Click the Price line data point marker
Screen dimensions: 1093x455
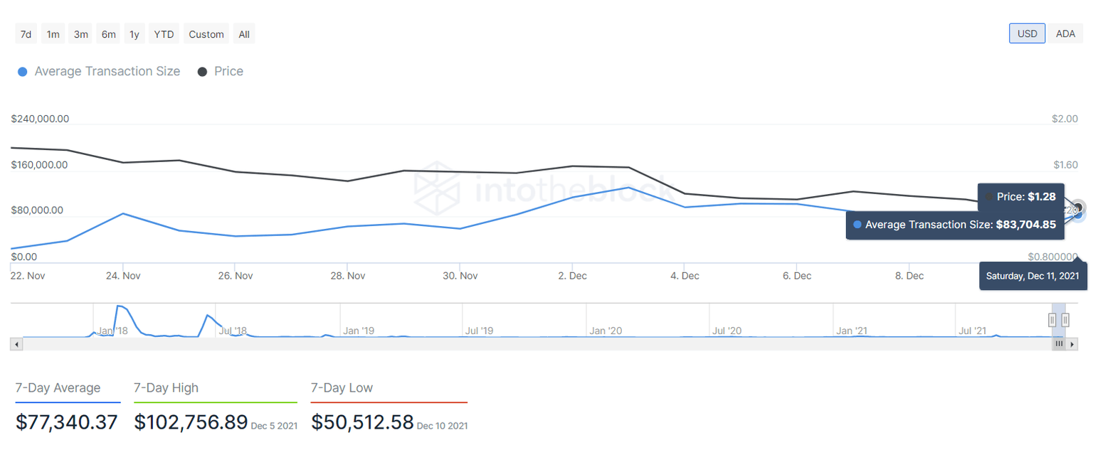point(1077,207)
